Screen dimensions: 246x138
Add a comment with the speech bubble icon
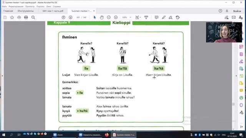[x=156, y=17]
